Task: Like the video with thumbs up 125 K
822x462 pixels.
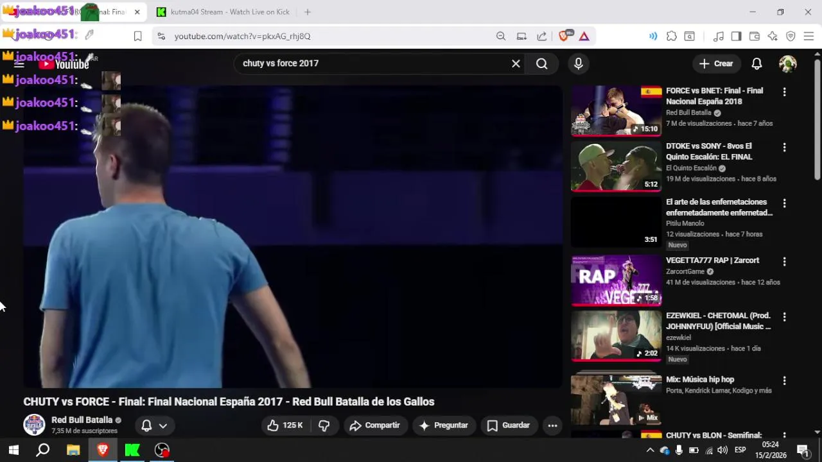Action: [285, 425]
